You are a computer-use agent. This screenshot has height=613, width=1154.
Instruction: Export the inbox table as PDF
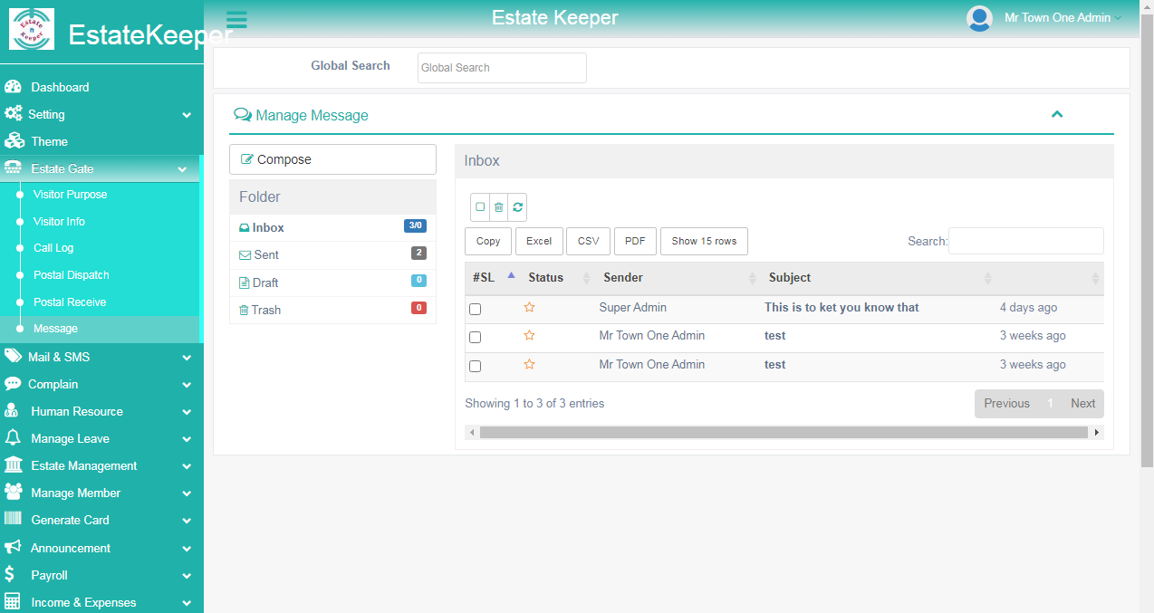pyautogui.click(x=634, y=241)
